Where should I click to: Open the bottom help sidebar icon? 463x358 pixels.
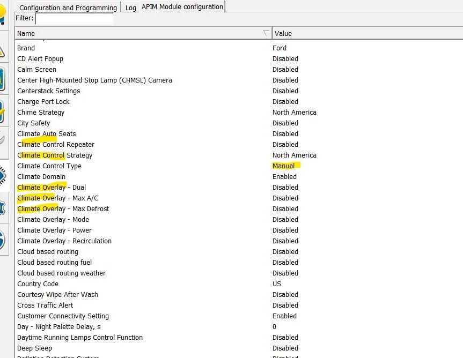[2, 239]
